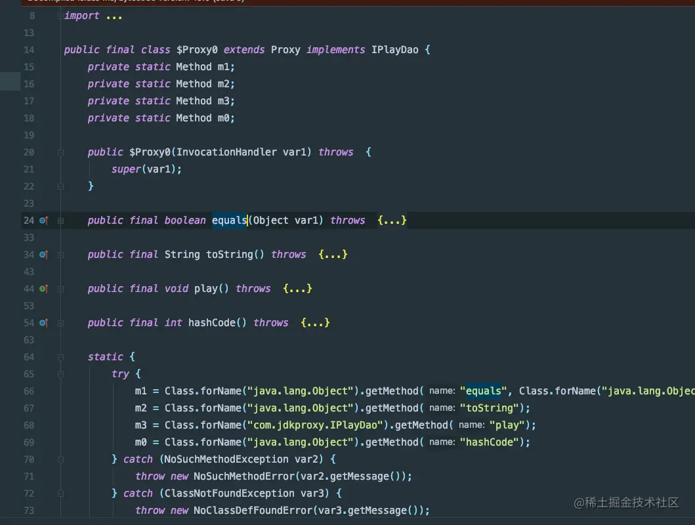The image size is (695, 525).
Task: Click the field name m2 on line 16
Action: 223,84
